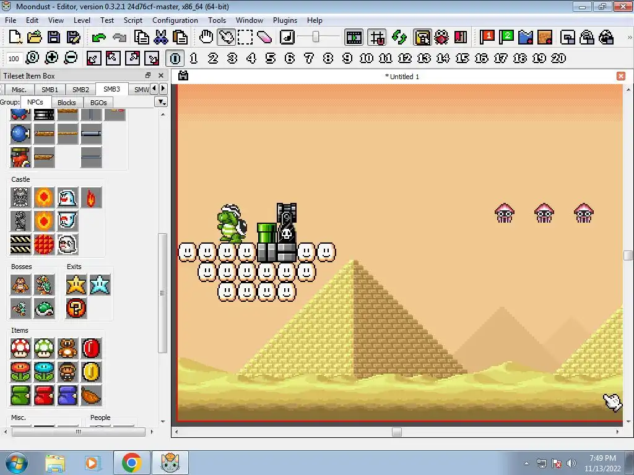The width and height of the screenshot is (634, 475).
Task: Save the level with the floppy icon
Action: coord(54,37)
